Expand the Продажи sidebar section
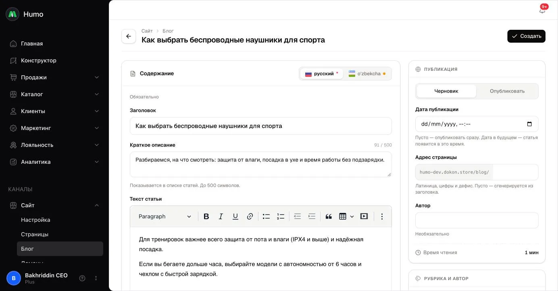The image size is (558, 291). (x=54, y=77)
